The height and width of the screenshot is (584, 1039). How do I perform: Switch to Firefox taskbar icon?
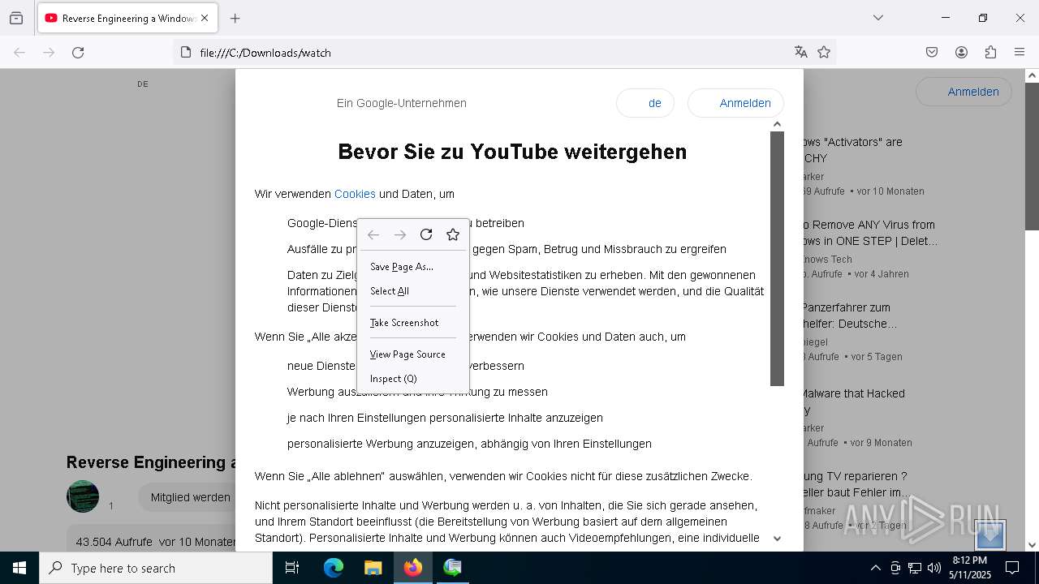(x=412, y=568)
